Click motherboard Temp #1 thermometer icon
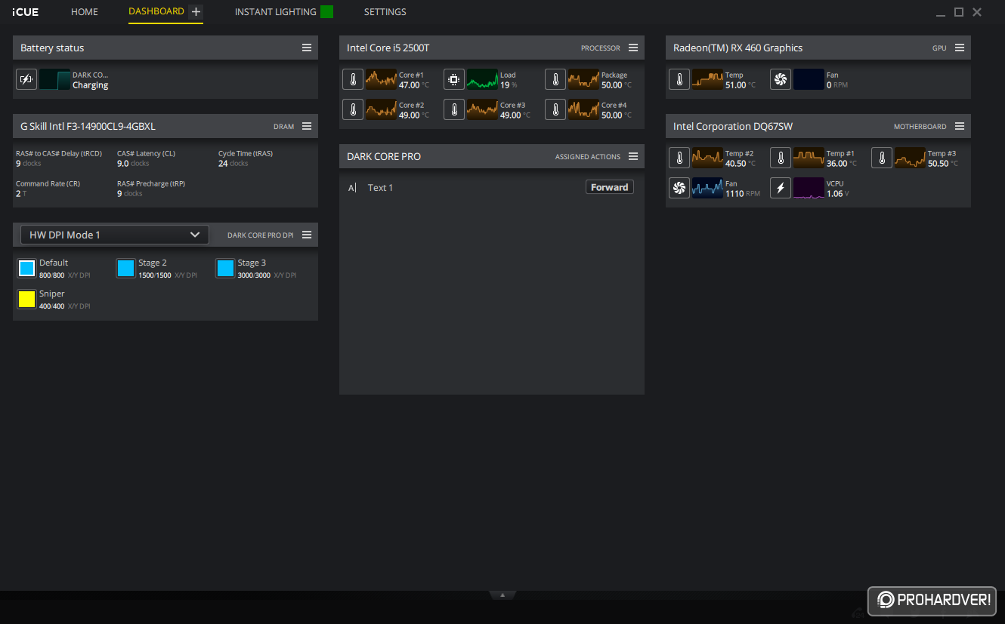 781,158
